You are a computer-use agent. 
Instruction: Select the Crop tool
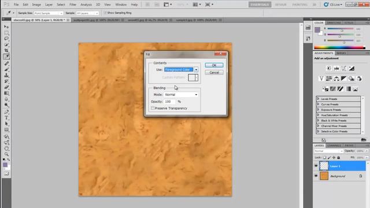coord(6,50)
